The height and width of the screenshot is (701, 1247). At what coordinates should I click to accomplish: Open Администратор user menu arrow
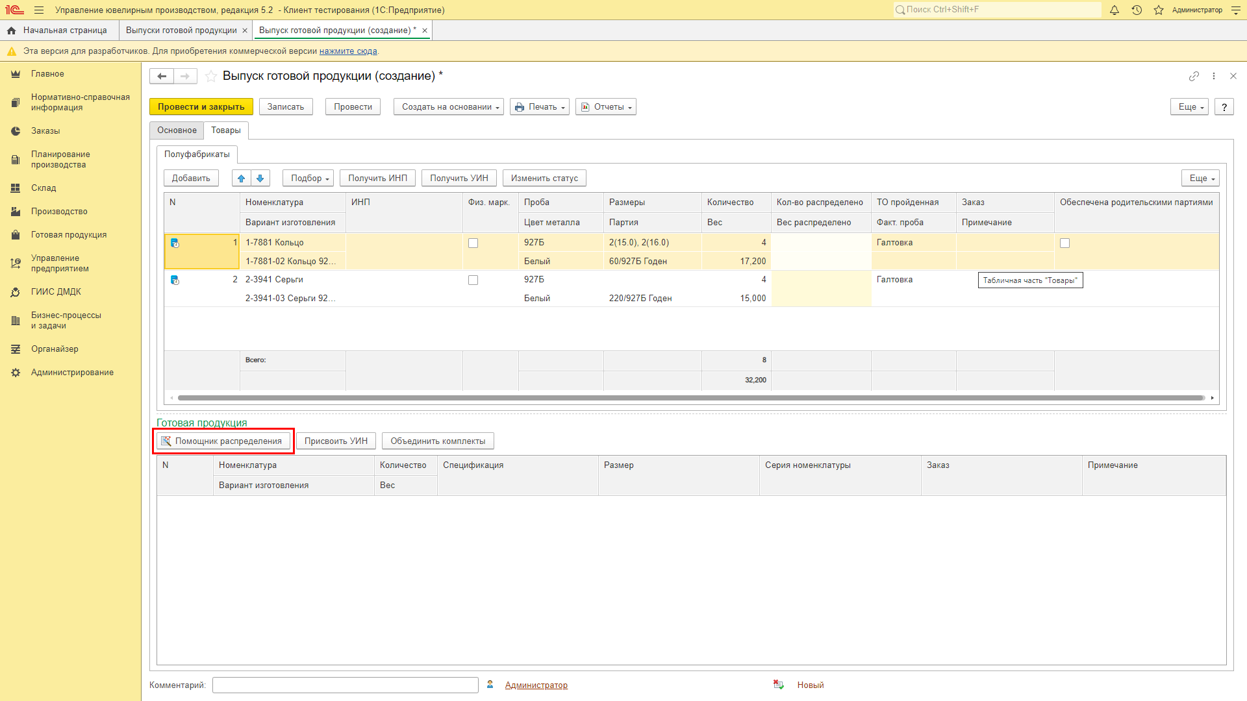coord(1235,10)
